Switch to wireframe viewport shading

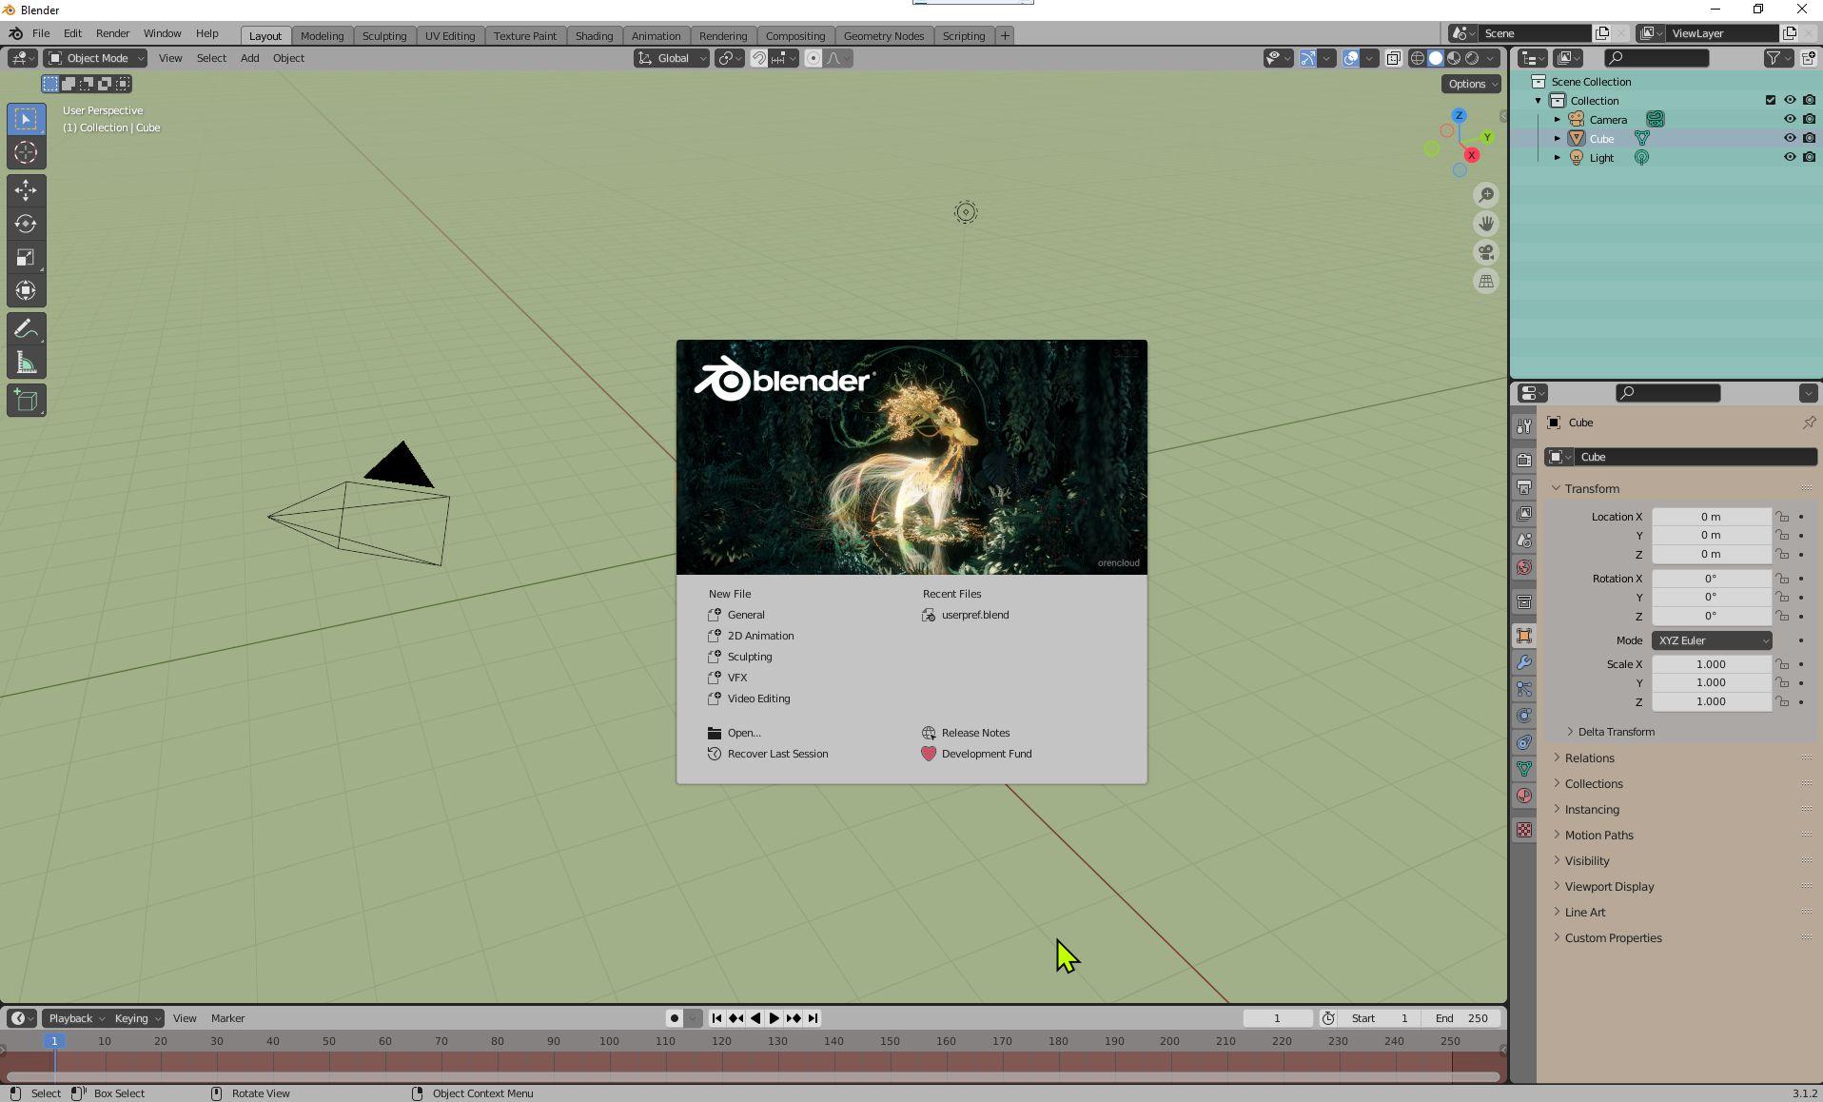(1417, 58)
